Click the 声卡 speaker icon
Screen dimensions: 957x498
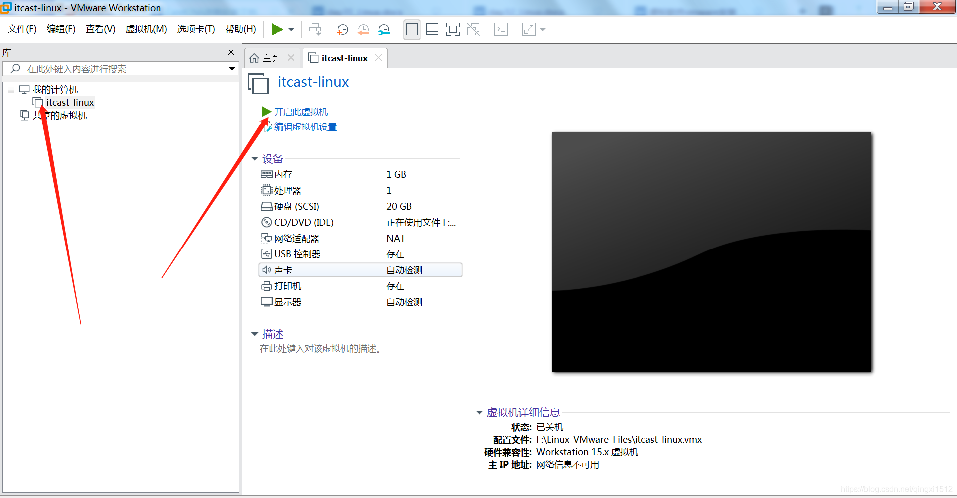(x=267, y=270)
